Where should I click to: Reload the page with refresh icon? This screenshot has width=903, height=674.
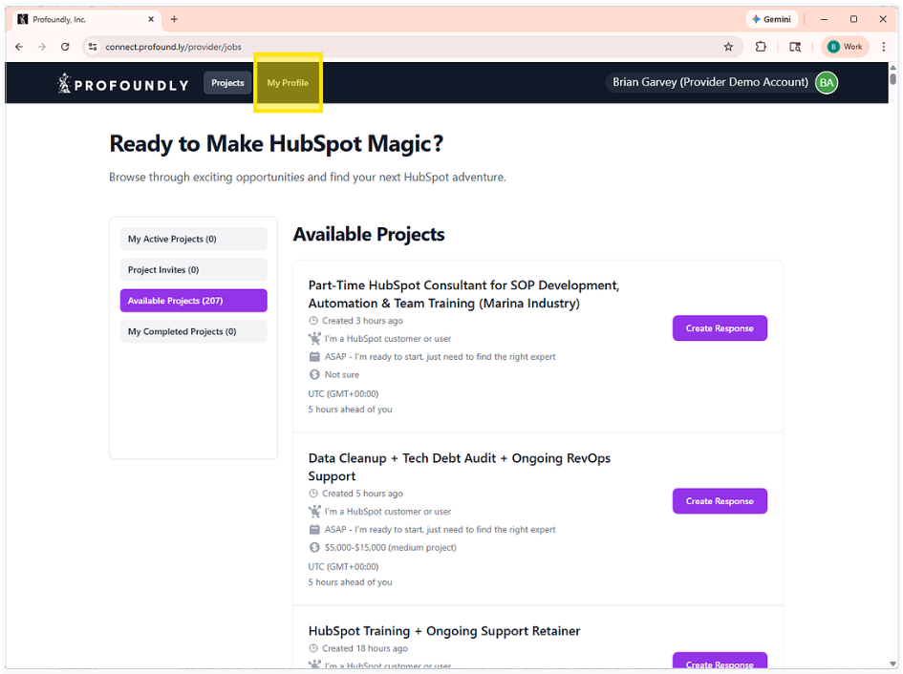point(65,47)
